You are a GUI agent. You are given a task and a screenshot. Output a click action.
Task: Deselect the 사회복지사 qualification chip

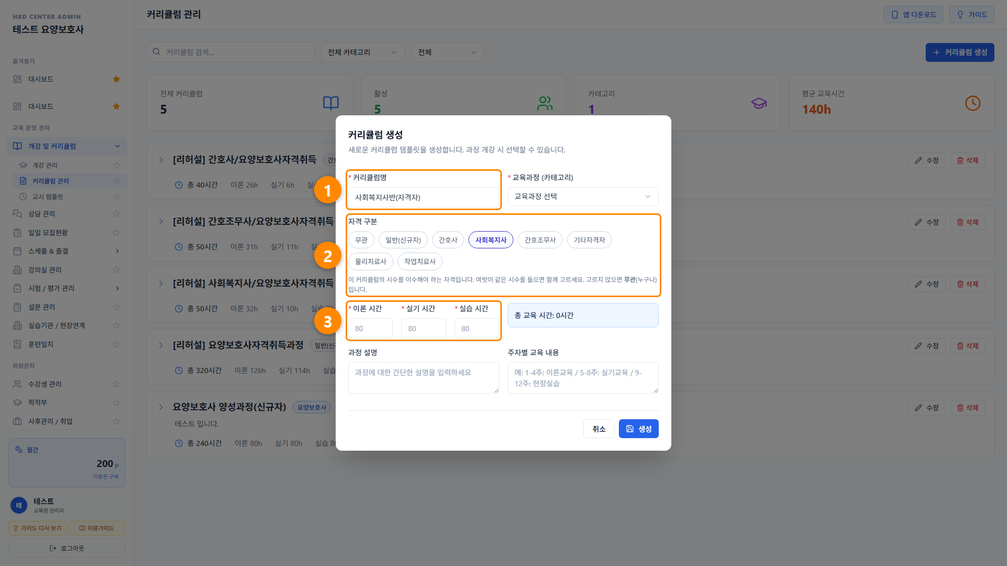click(491, 240)
